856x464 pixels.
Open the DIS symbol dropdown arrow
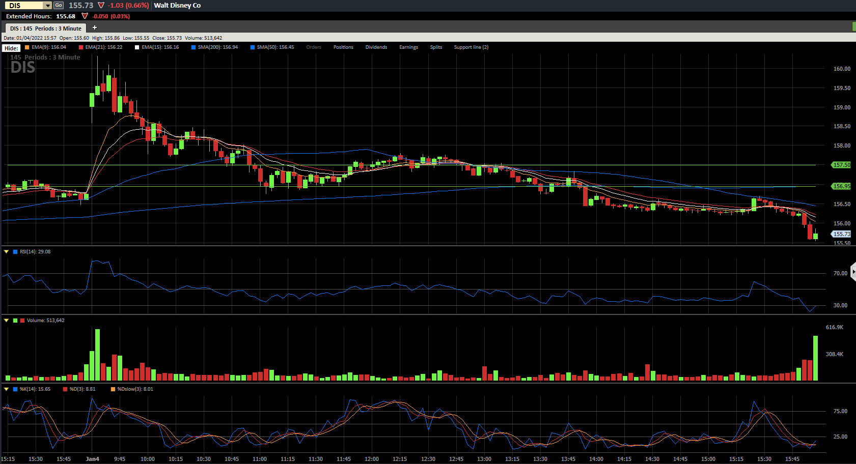[x=48, y=6]
